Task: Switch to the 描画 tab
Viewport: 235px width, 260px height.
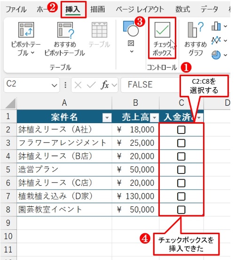Action: [98, 9]
